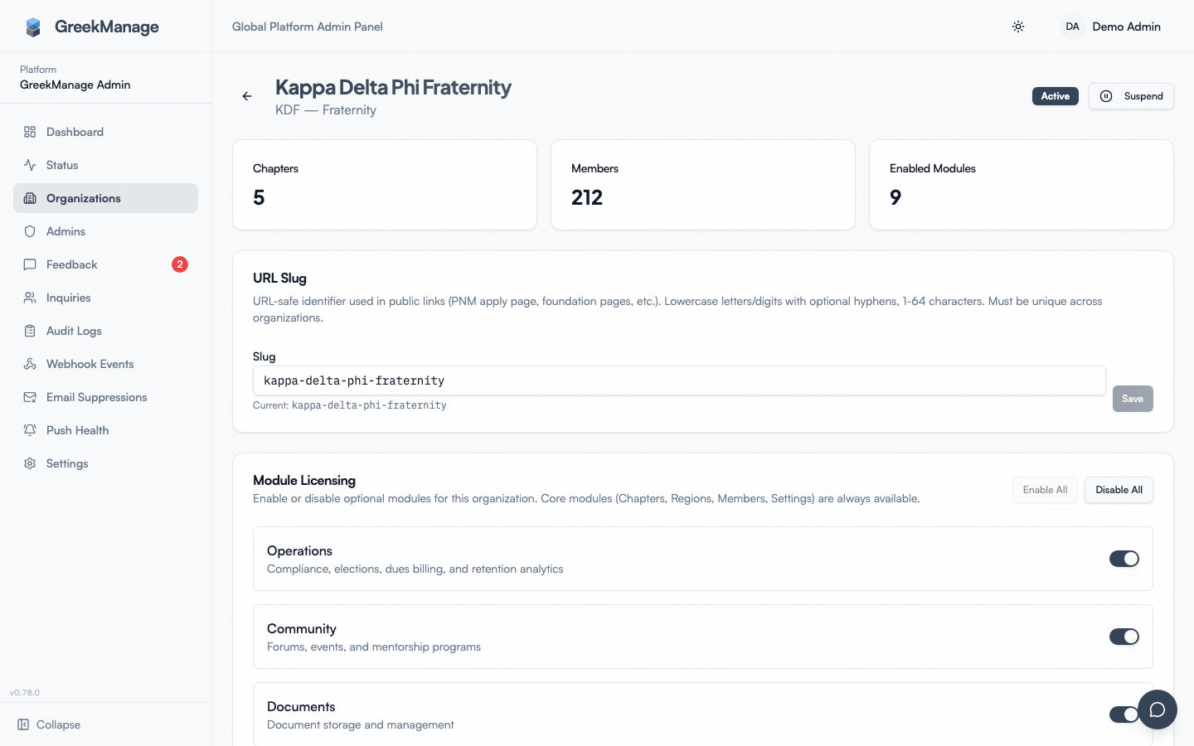Click the Kappa Delta Phi Fraternity heading
Screen dimensions: 1194x746
393,87
